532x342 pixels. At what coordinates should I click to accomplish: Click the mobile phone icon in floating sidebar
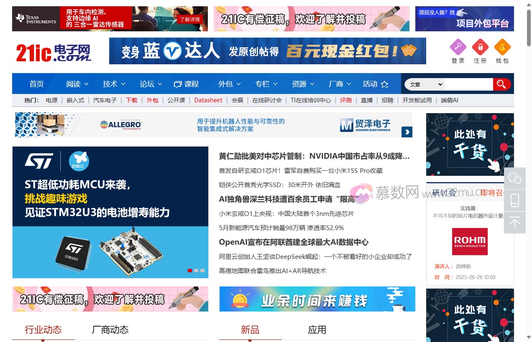click(514, 200)
